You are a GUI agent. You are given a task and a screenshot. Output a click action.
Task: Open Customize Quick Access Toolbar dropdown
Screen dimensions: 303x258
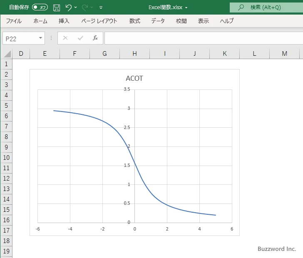pos(101,7)
